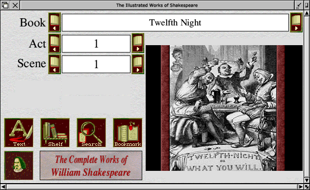310x190 pixels.
Task: Go to the previous book
Action: click(x=54, y=23)
